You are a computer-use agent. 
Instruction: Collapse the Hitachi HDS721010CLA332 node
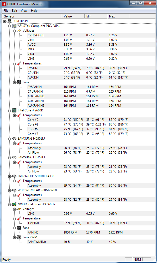tap(10, 176)
